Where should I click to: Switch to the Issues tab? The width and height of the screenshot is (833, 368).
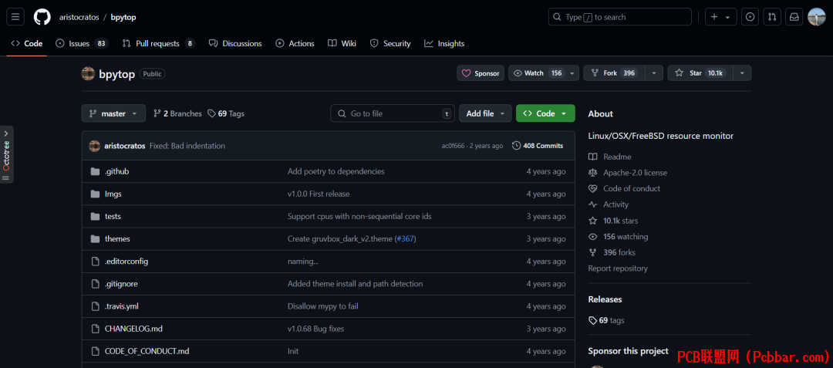[82, 43]
